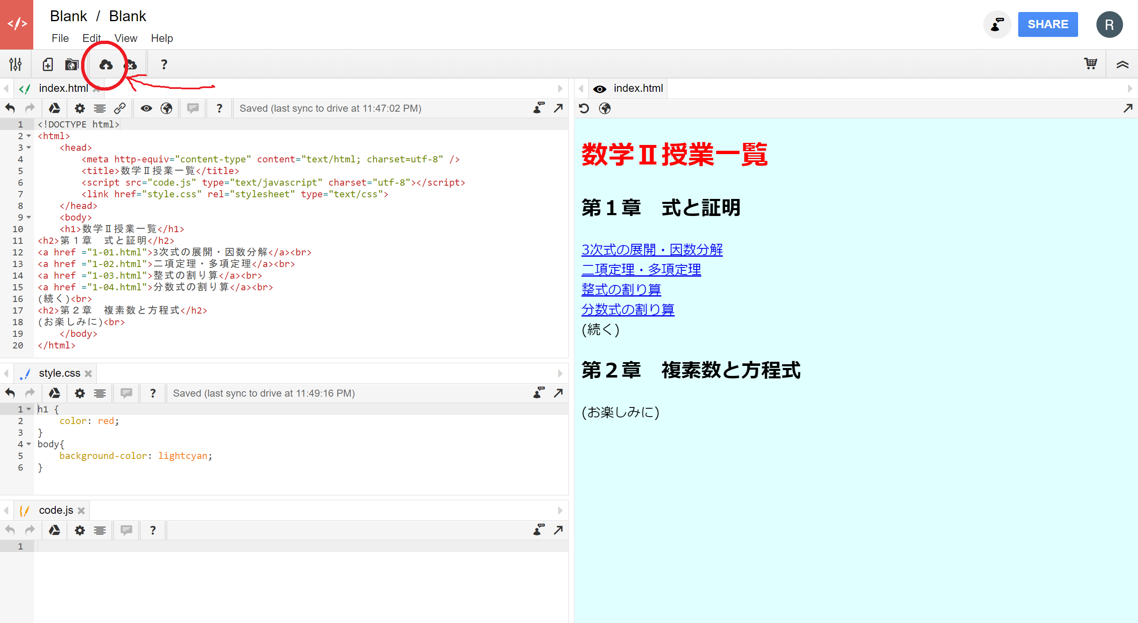The image size is (1138, 623).
Task: Click the collaborator icon in index.html editor toolbar
Action: click(539, 108)
